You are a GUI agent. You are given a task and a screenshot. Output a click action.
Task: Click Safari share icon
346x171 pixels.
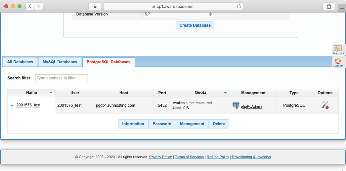[329, 6]
